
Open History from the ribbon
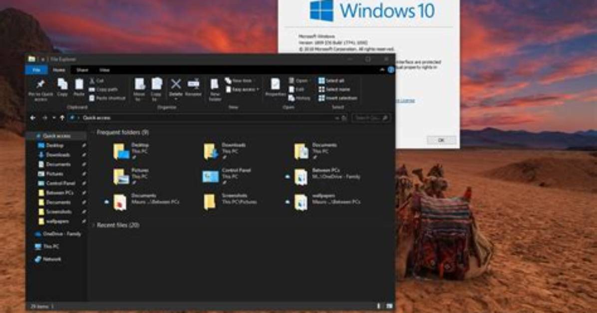(299, 98)
